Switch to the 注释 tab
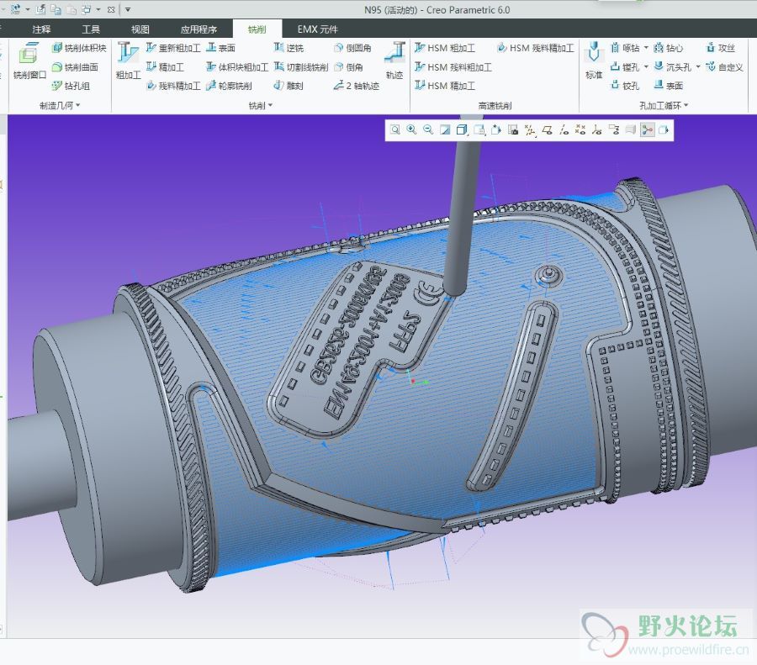The image size is (757, 665). click(41, 29)
